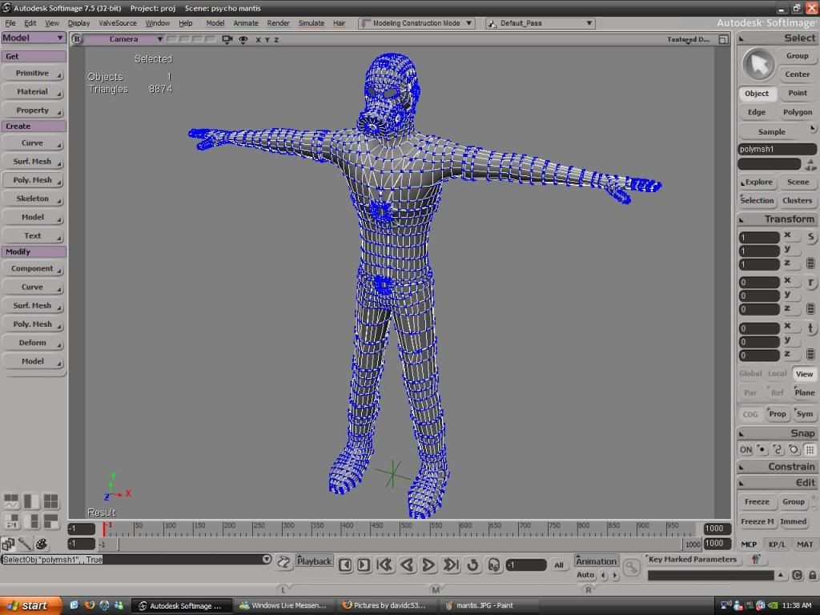Click the large Select arrow tool icon
This screenshot has height=615, width=820.
pyautogui.click(x=758, y=64)
